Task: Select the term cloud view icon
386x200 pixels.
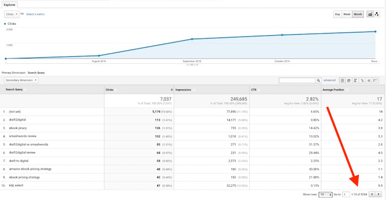Action: [369, 80]
